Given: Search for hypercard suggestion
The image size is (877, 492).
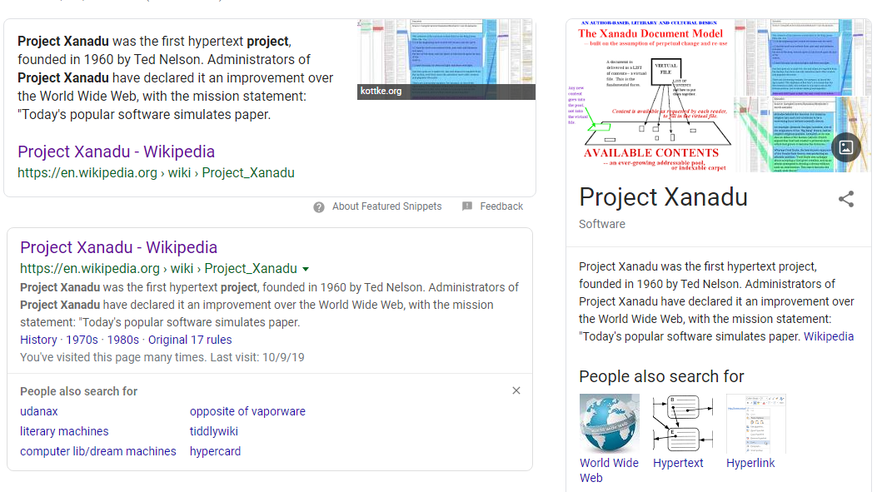Looking at the screenshot, I should [x=216, y=451].
